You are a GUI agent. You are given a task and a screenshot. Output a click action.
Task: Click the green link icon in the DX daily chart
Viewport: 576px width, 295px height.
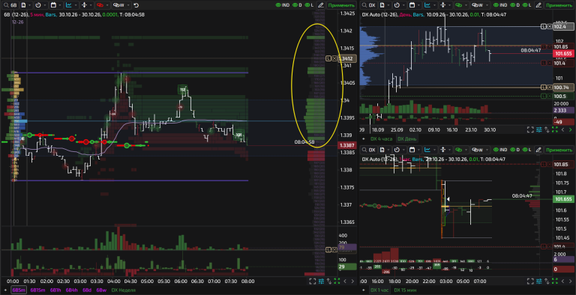tap(458, 5)
